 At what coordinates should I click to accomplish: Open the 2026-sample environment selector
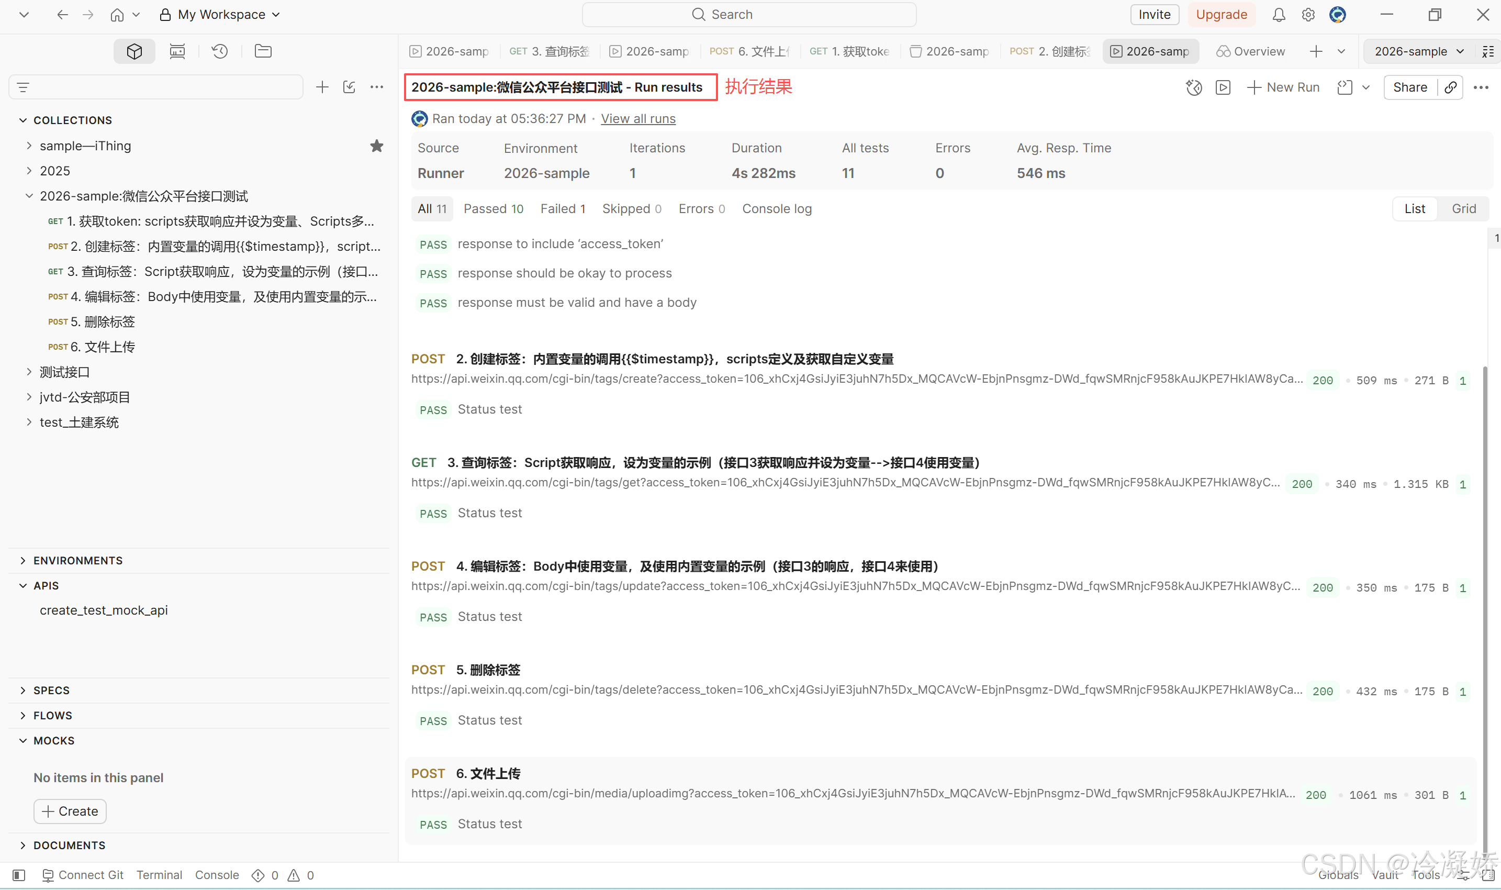click(x=1418, y=52)
